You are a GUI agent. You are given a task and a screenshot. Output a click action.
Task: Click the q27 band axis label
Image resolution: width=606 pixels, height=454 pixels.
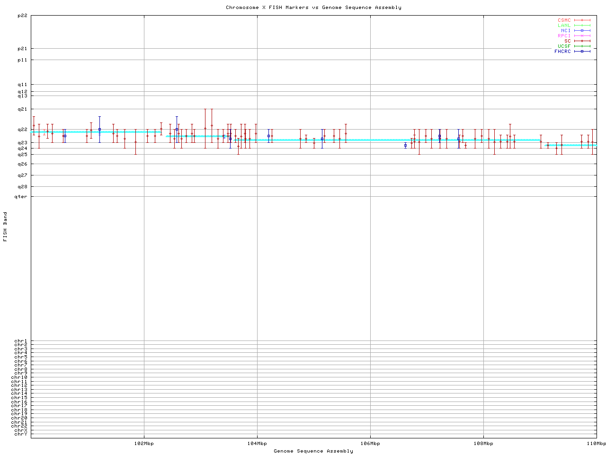22,175
